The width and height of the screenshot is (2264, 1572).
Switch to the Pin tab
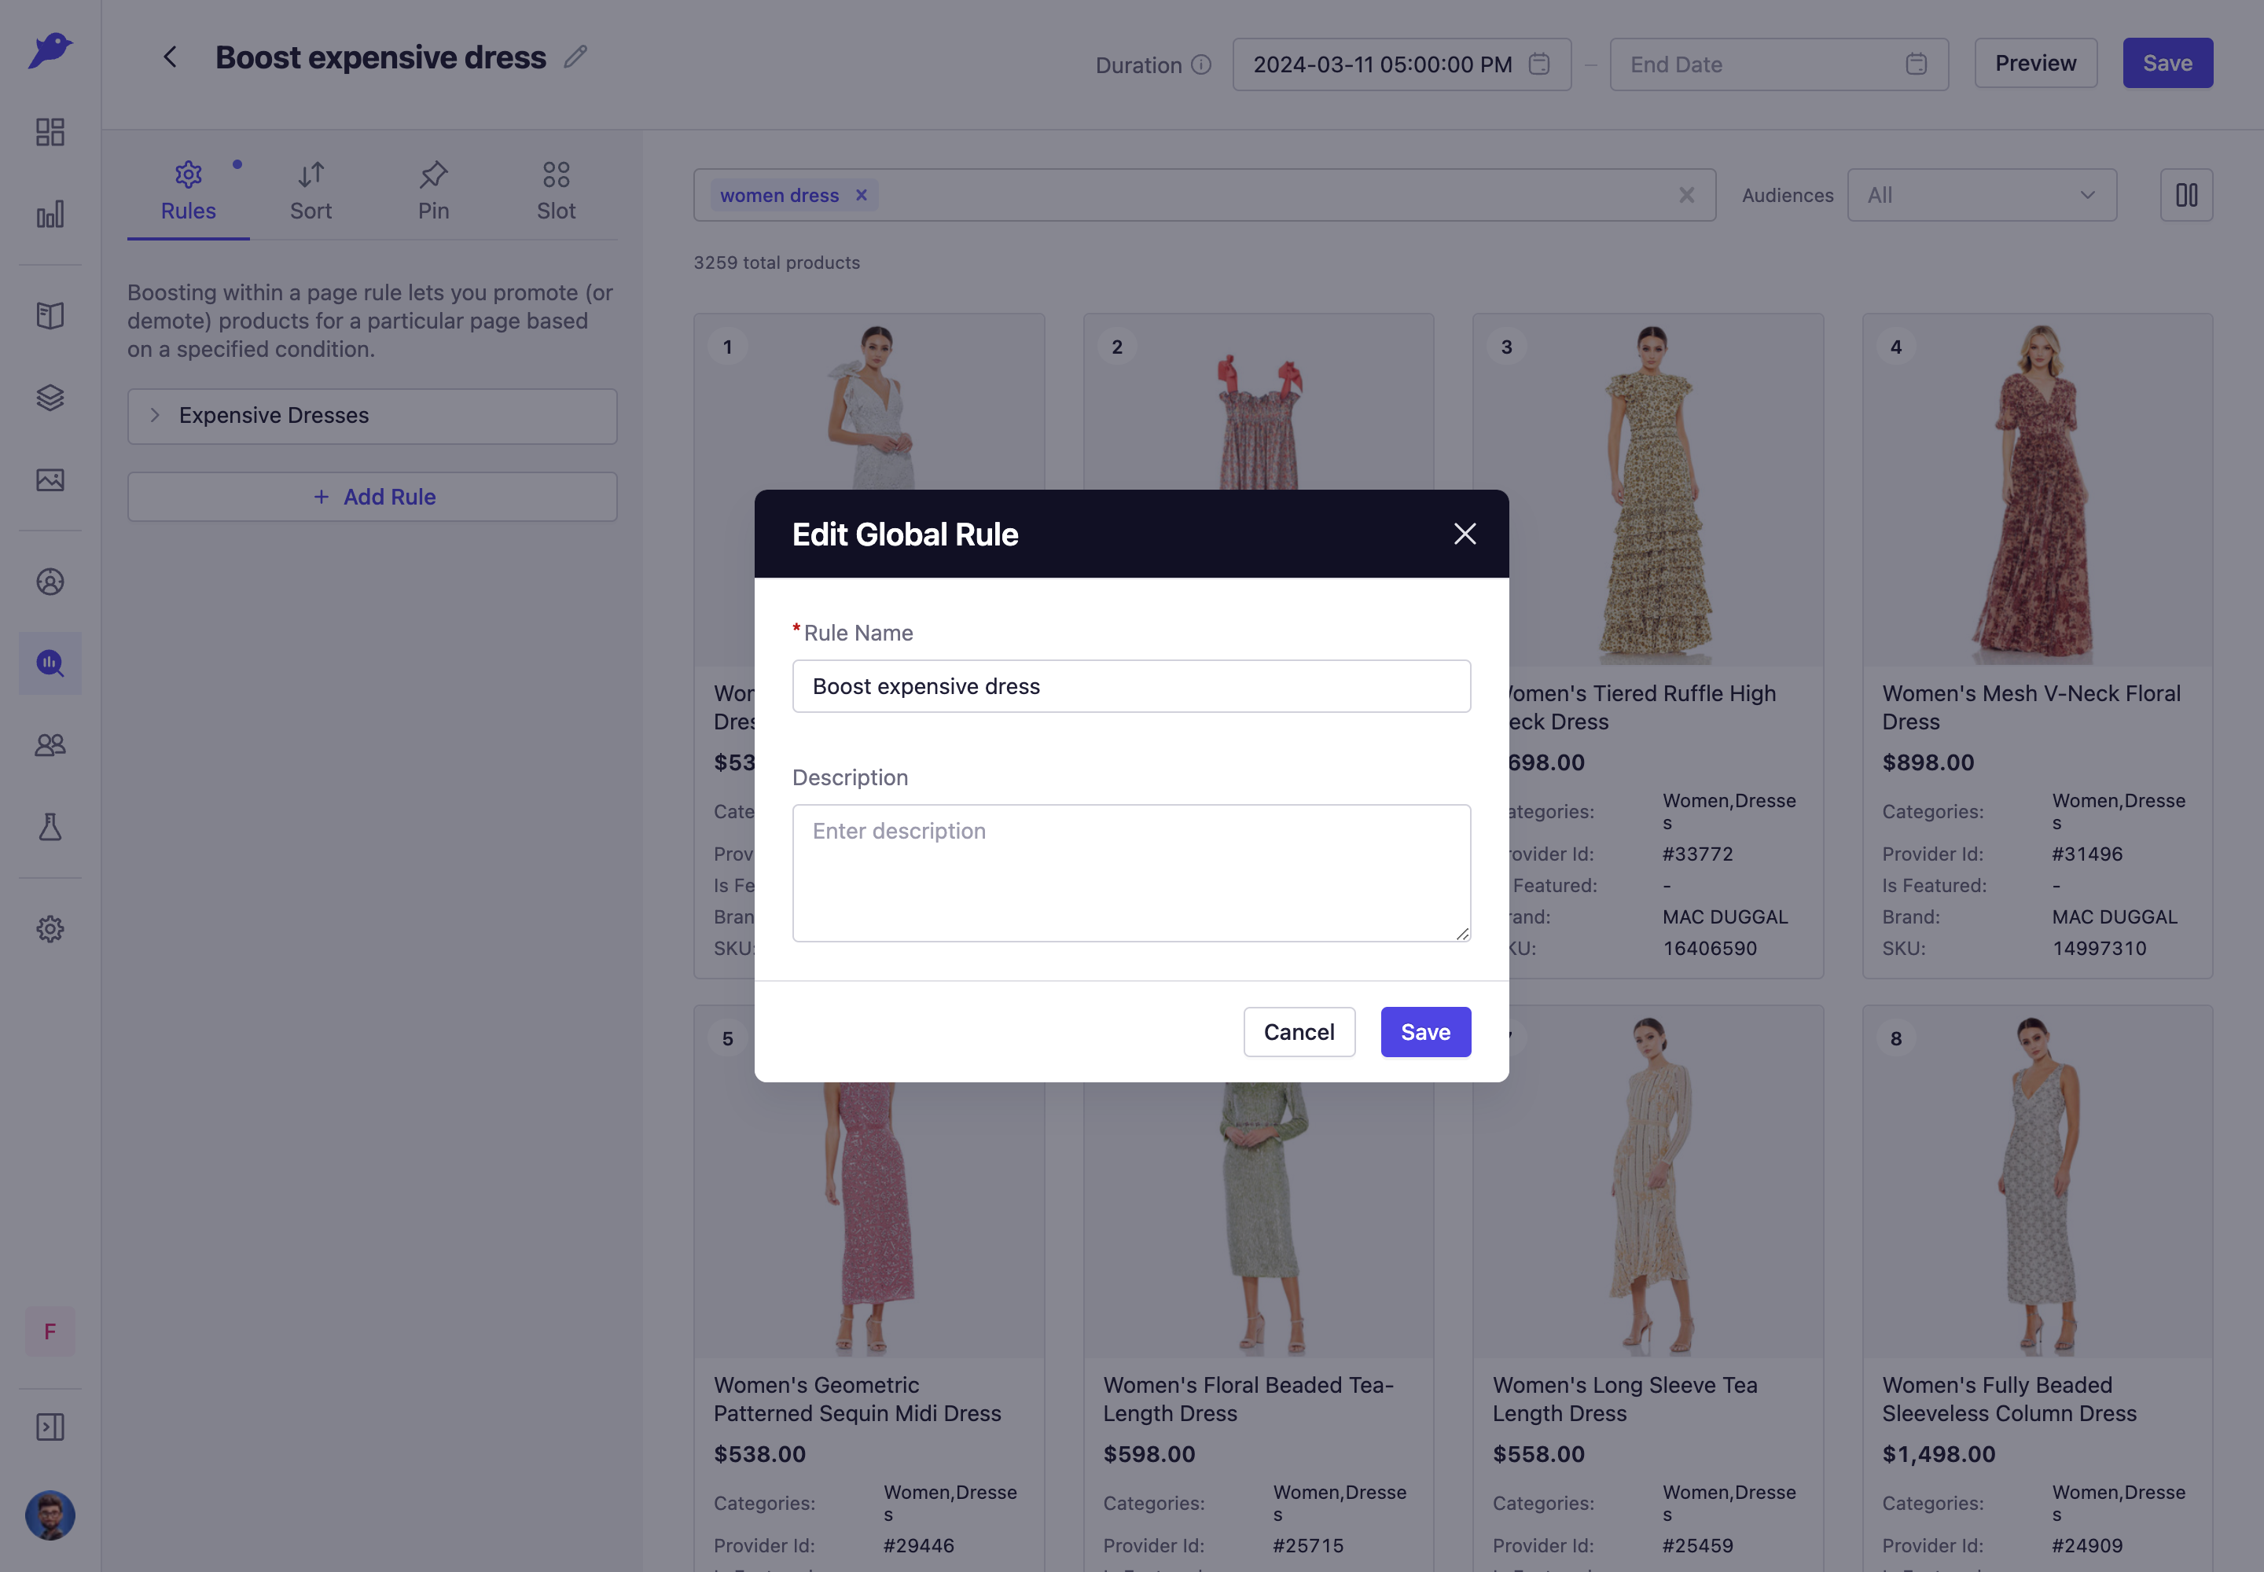433,192
